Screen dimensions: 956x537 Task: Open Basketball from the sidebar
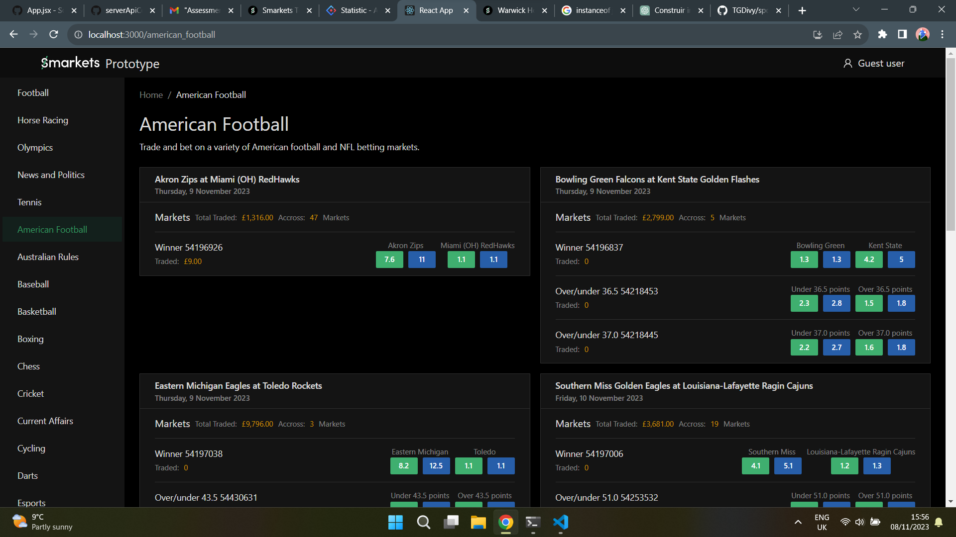point(37,312)
